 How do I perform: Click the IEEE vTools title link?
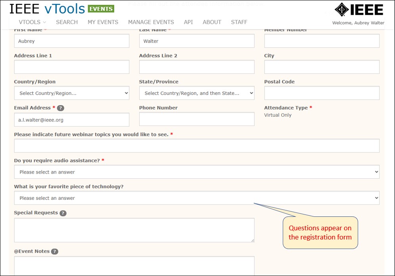[47, 9]
